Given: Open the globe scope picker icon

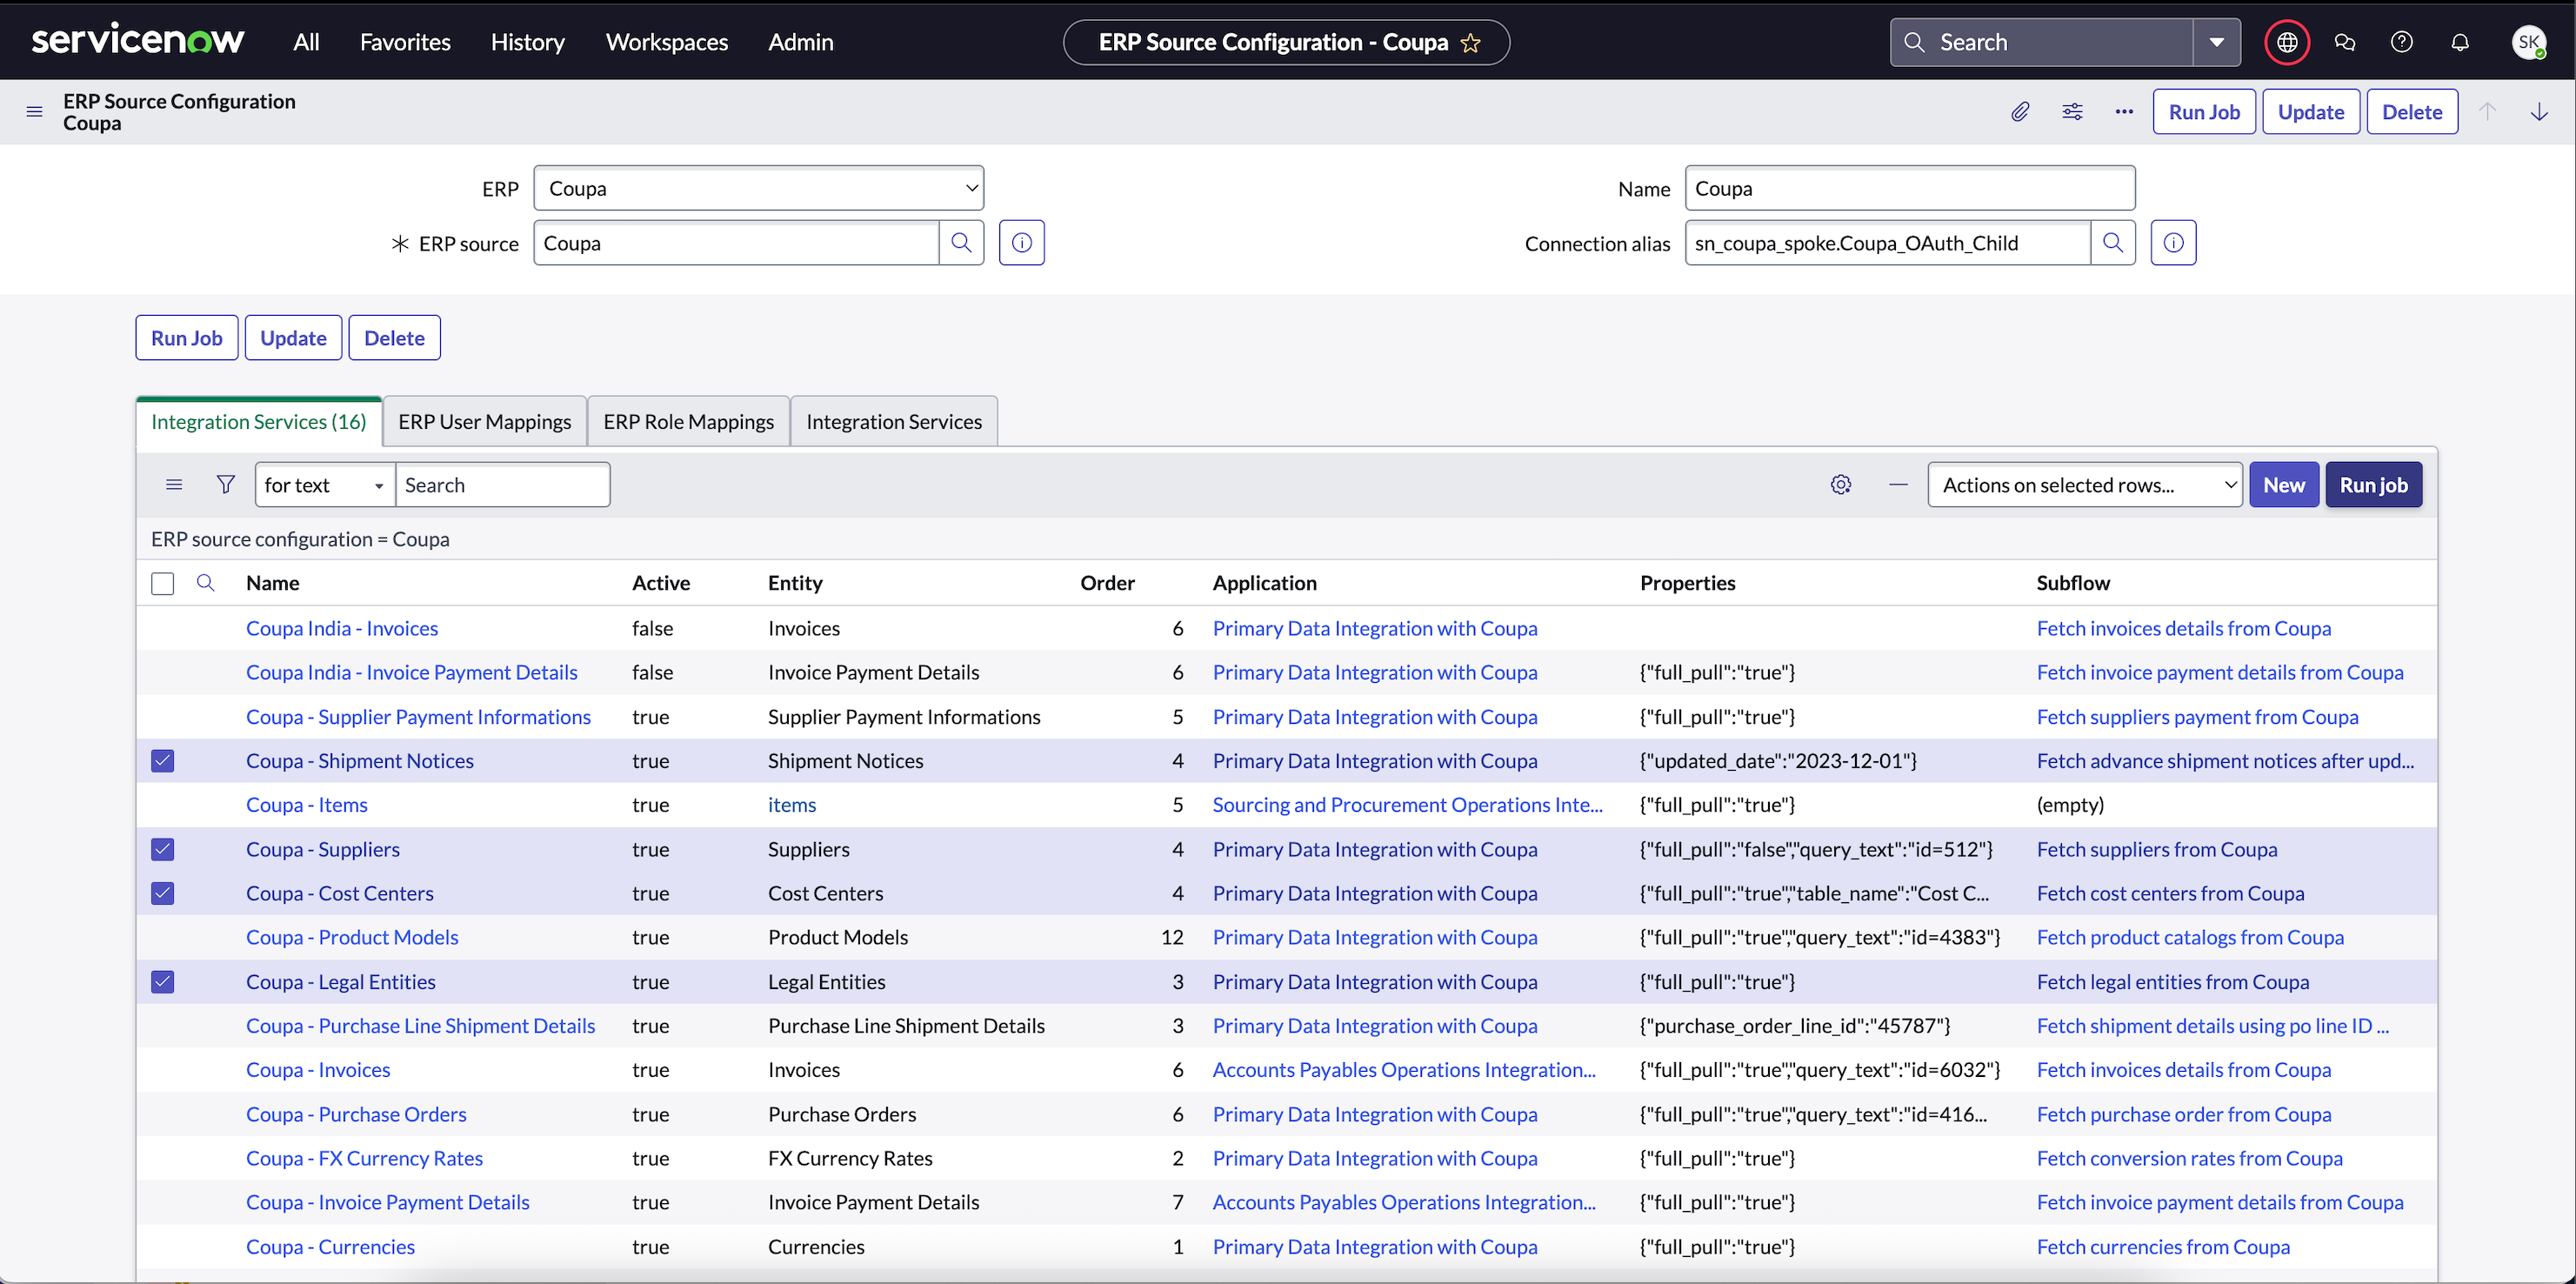Looking at the screenshot, I should (2287, 42).
